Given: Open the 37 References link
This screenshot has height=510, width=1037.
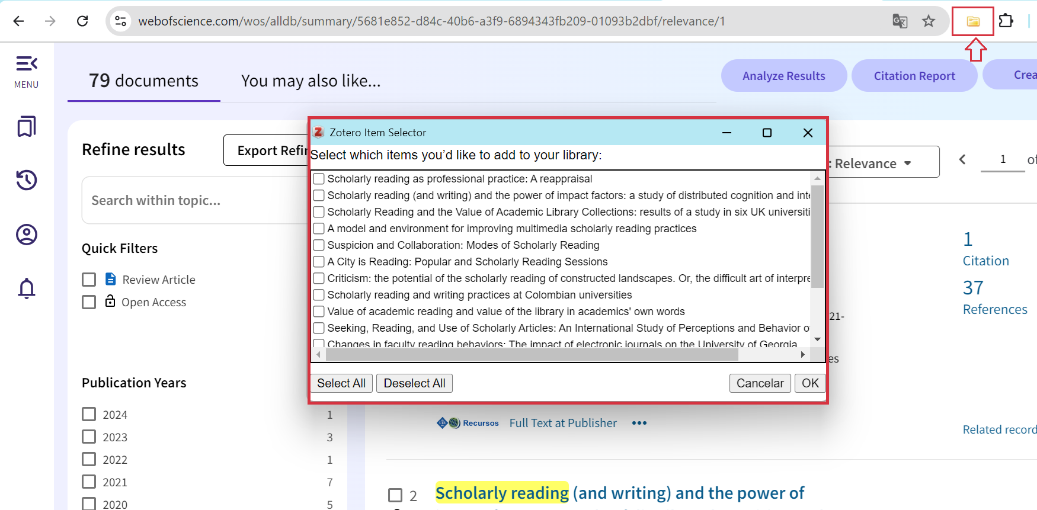Looking at the screenshot, I should (995, 297).
